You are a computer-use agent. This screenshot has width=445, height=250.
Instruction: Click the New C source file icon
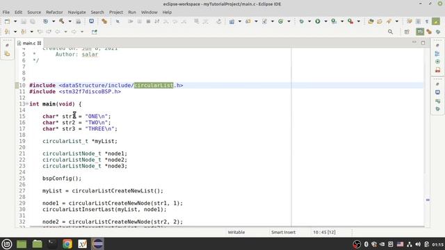tap(264, 22)
